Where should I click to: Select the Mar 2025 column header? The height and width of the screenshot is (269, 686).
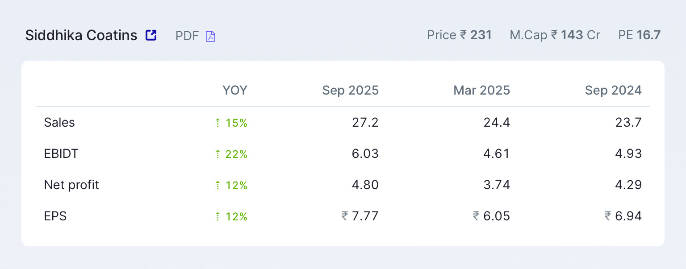(481, 91)
